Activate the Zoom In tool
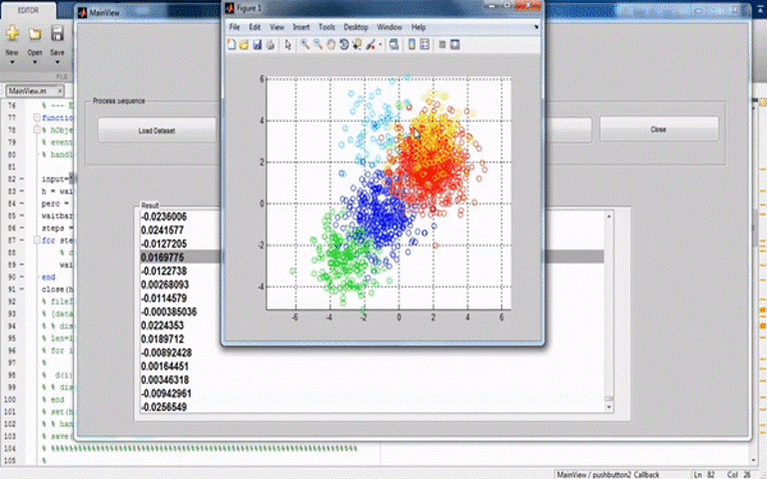The width and height of the screenshot is (767, 479). pos(305,45)
